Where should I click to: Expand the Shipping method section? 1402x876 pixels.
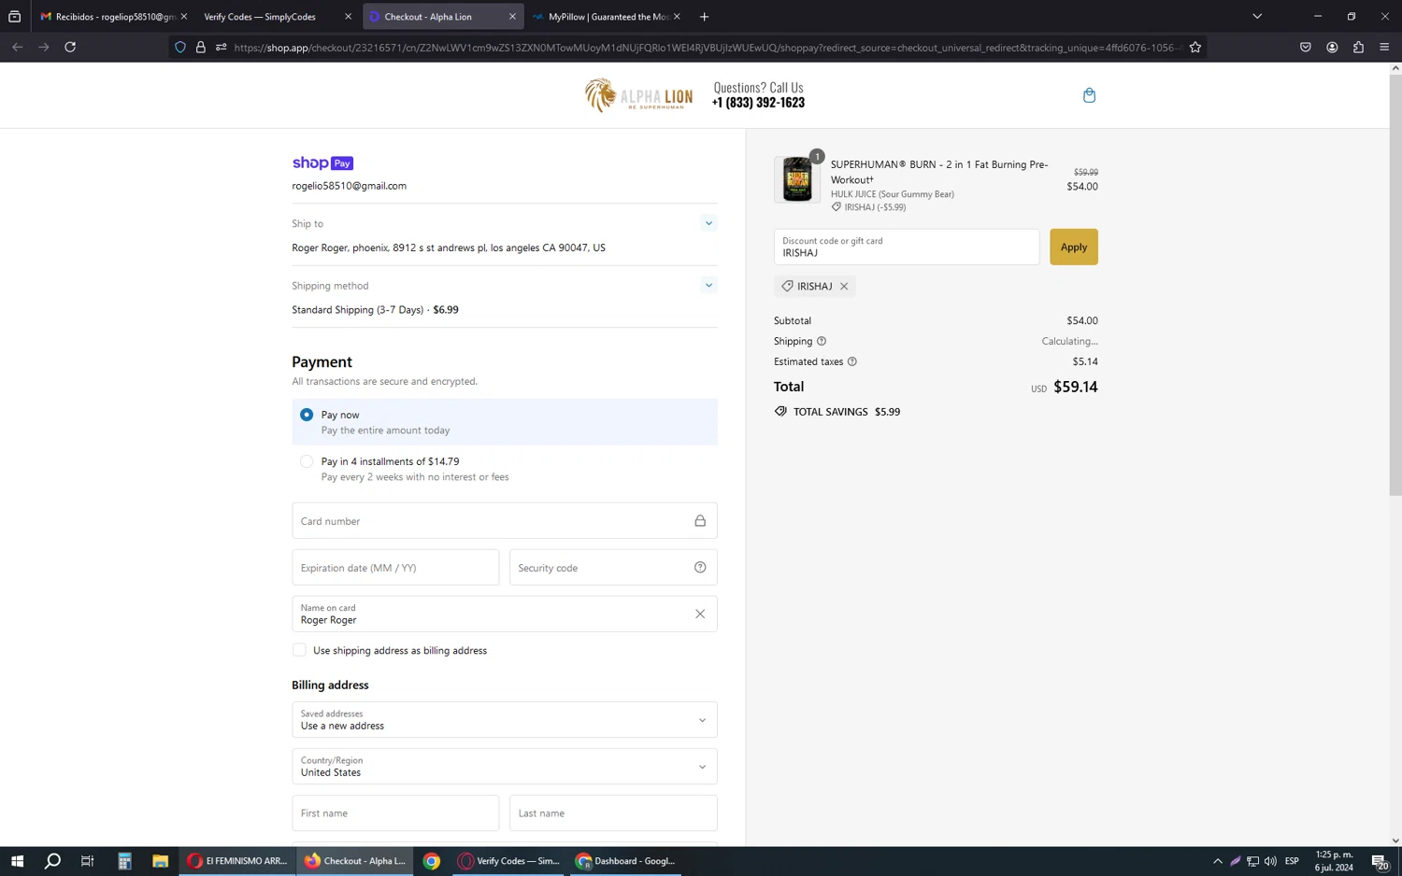click(x=708, y=286)
